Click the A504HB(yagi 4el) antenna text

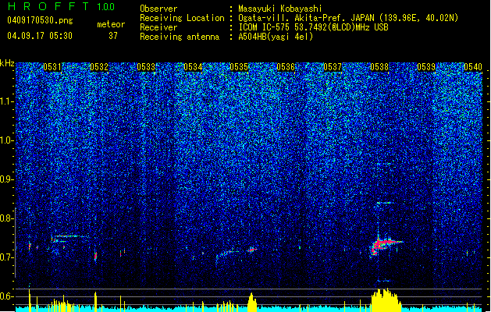pos(276,37)
